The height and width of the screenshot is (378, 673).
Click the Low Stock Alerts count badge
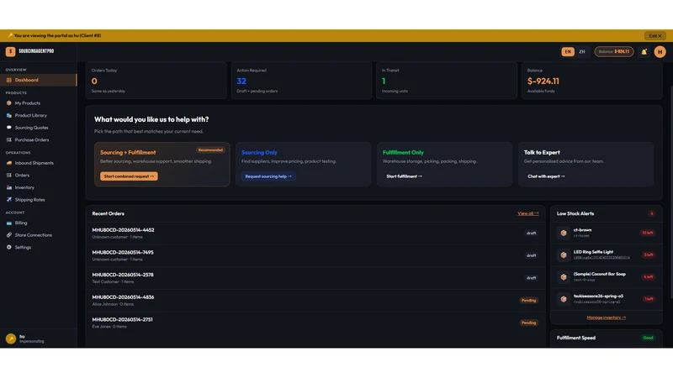651,213
